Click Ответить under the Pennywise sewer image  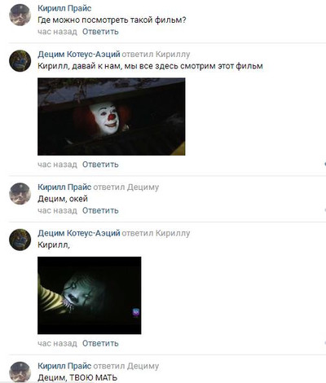100,165
